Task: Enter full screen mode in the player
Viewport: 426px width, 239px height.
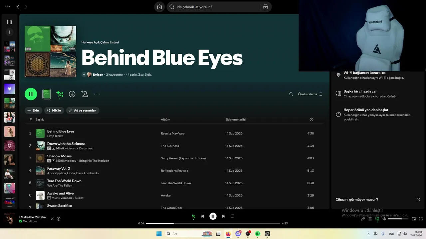Action: [421, 219]
